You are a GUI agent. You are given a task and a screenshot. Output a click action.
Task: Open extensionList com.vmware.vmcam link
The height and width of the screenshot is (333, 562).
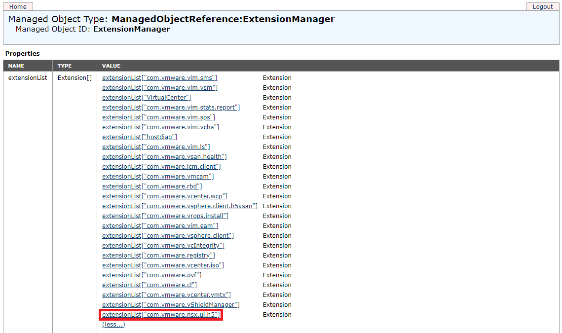coord(158,176)
